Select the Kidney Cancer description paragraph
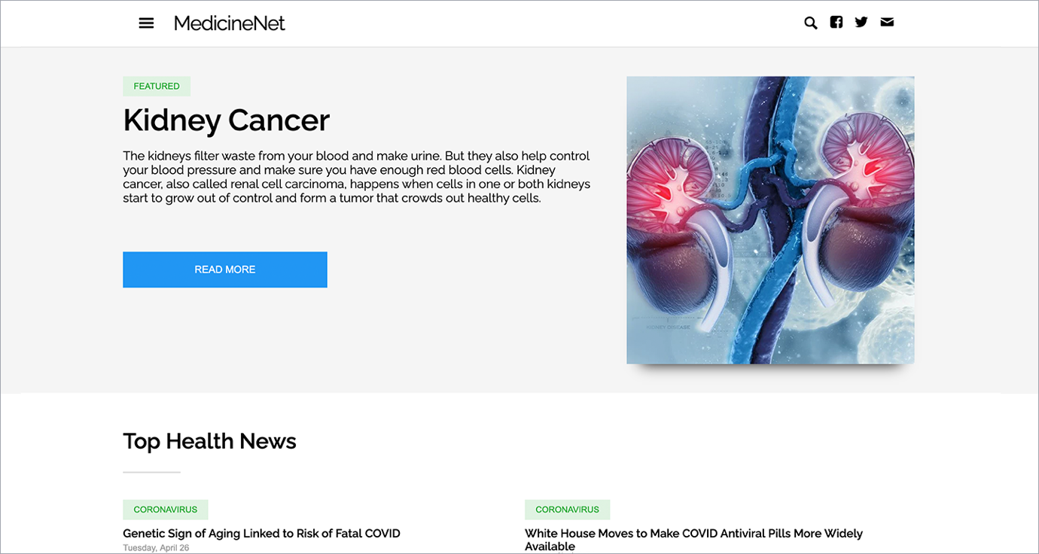Screen dimensions: 1039x554 tap(357, 177)
